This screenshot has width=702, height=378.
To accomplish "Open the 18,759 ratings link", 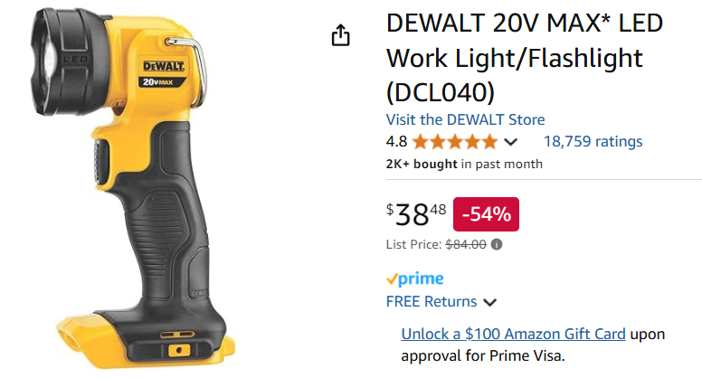I will point(593,141).
